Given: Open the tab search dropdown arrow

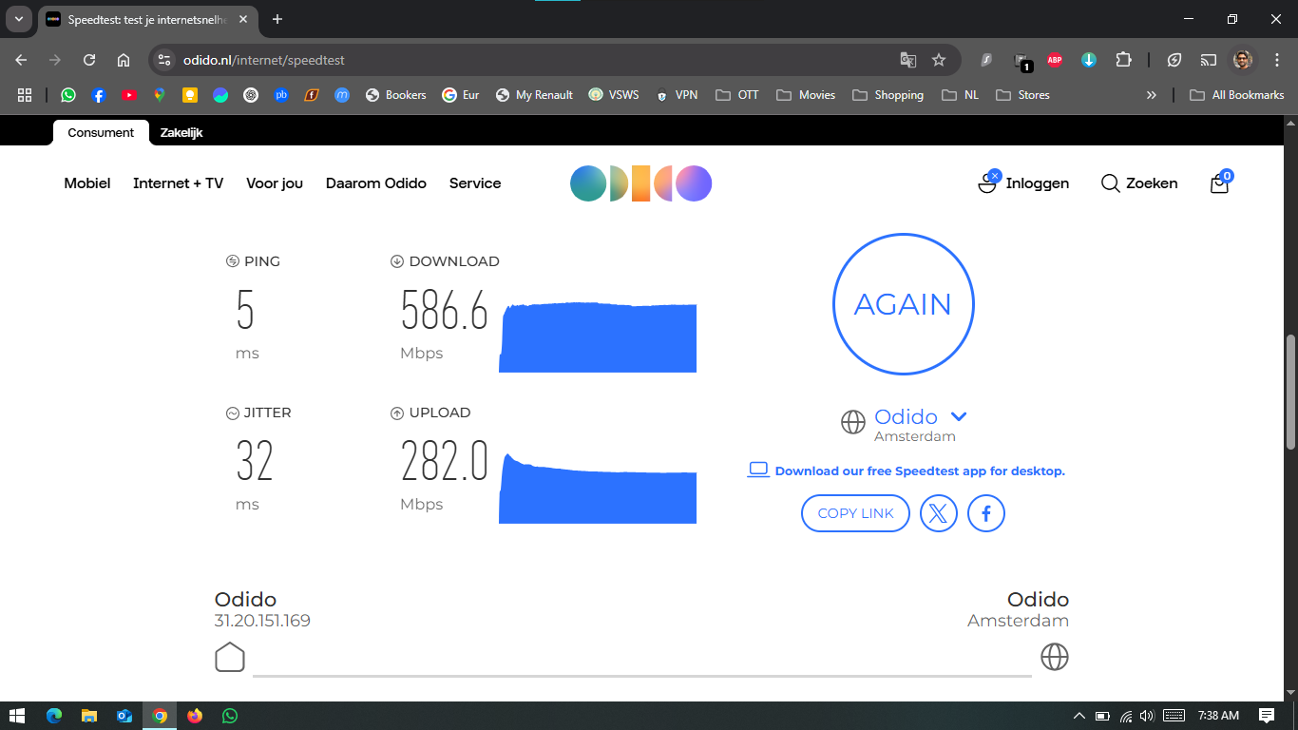Looking at the screenshot, I should pos(19,19).
